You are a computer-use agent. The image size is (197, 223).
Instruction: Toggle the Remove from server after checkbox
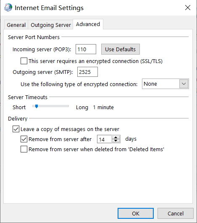(x=24, y=139)
